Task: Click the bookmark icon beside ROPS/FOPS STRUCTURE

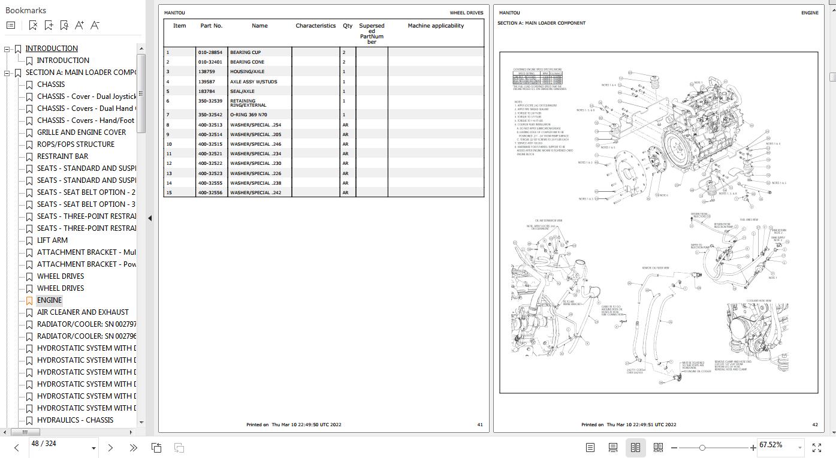Action: click(29, 144)
